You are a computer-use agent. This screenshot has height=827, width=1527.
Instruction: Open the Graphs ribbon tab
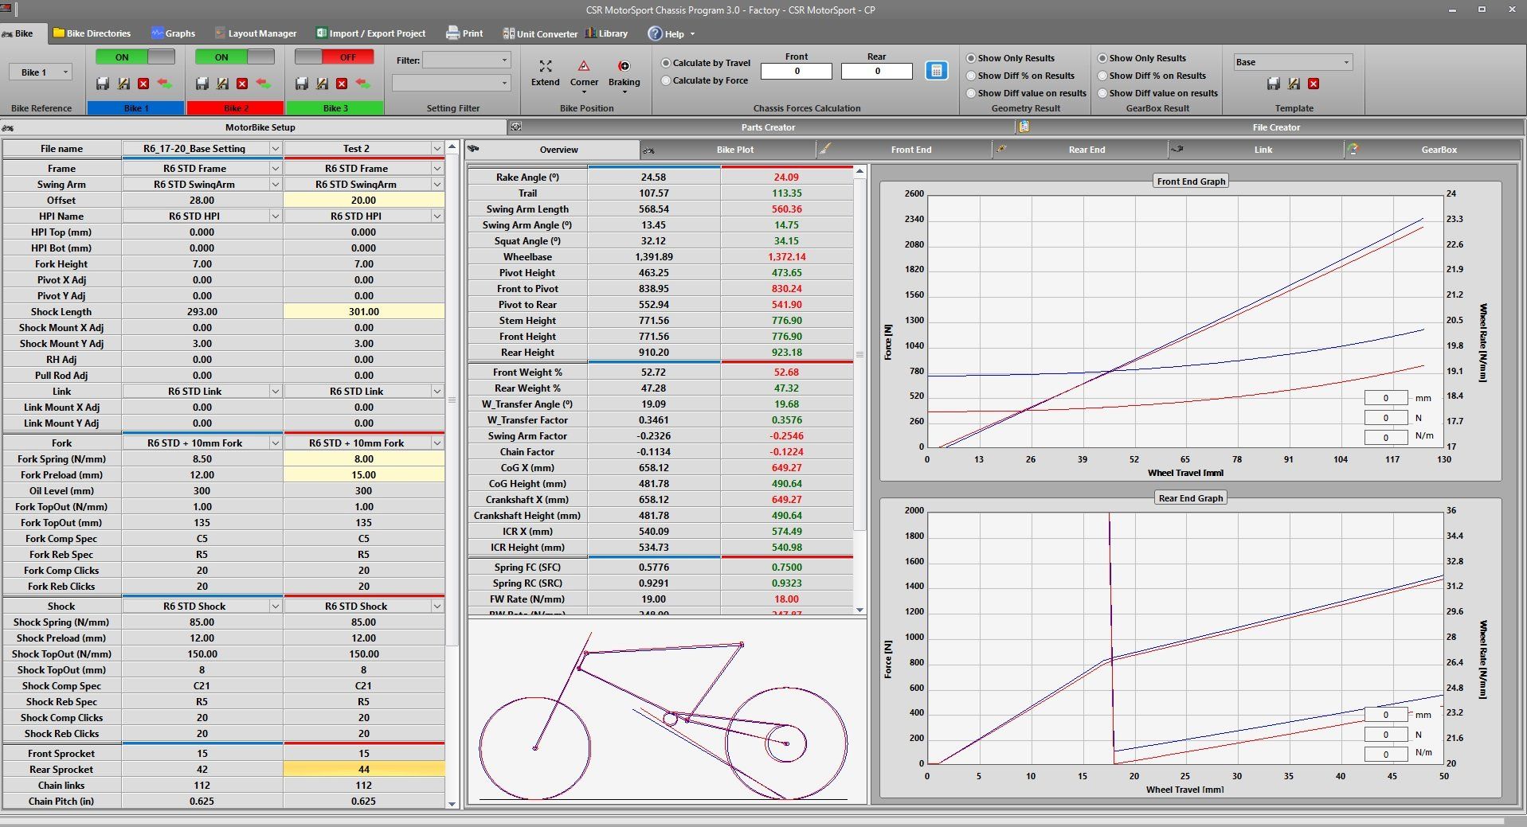[173, 33]
